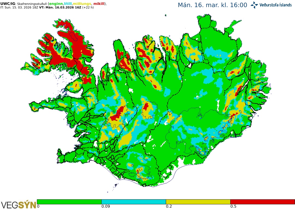Click the Veðurstofa Íslands logo icon

click(254, 5)
